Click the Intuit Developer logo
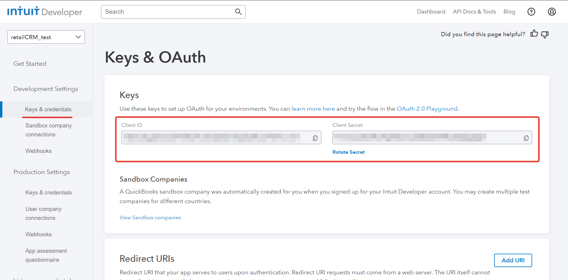This screenshot has width=568, height=280. coord(45,12)
